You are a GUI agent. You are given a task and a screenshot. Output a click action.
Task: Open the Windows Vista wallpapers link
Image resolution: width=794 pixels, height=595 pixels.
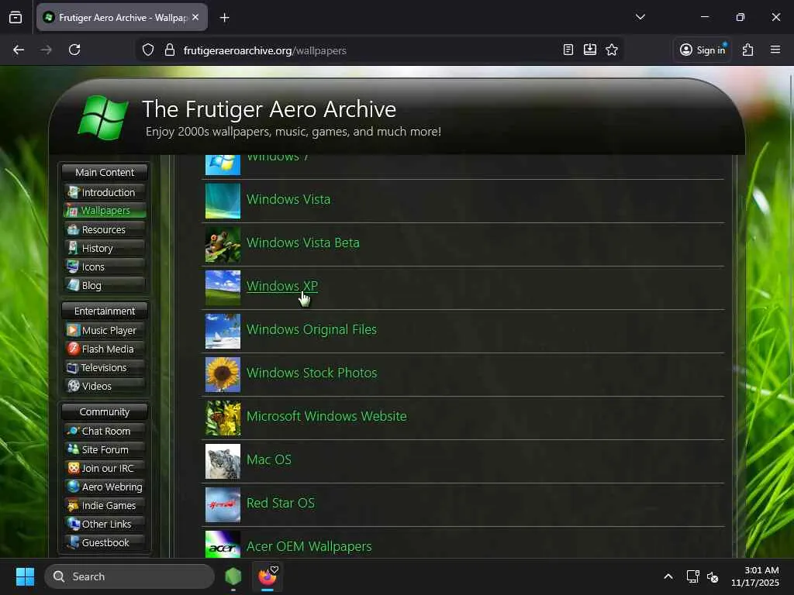tap(288, 199)
